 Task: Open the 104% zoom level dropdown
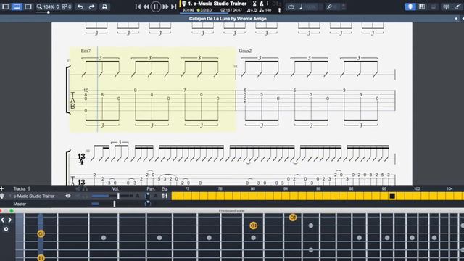point(49,7)
